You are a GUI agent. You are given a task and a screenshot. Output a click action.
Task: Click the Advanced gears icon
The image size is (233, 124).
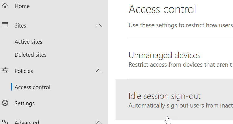click(5, 122)
